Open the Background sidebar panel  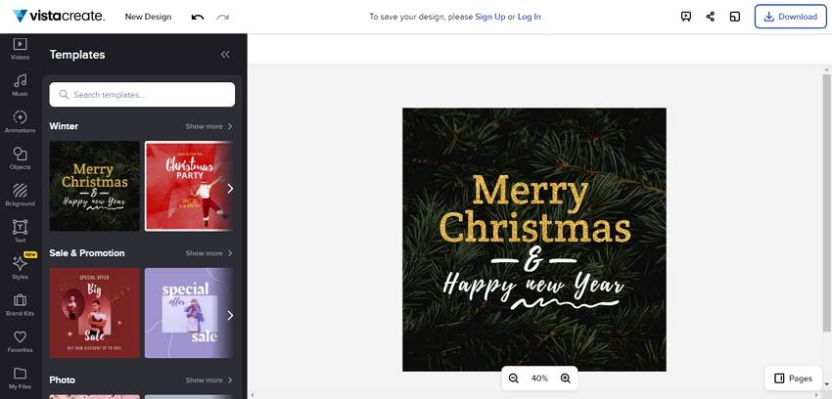click(x=20, y=195)
